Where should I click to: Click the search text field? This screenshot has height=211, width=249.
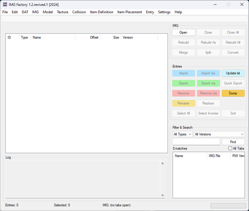(x=196, y=142)
